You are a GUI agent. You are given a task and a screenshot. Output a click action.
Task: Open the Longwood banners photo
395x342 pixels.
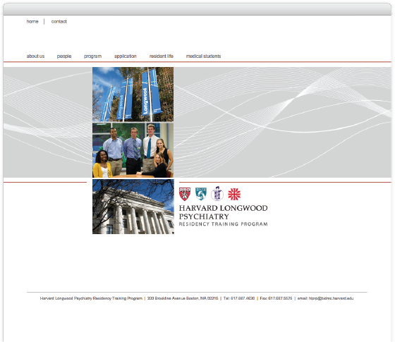click(133, 94)
